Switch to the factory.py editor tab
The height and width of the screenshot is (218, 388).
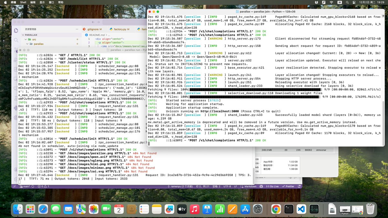pyautogui.click(x=119, y=29)
